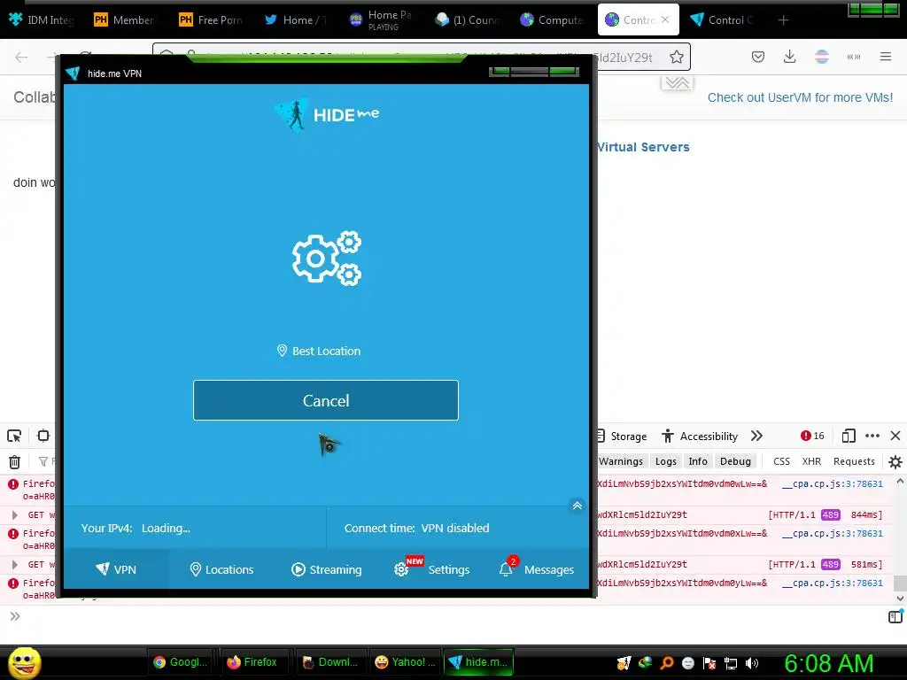Open the smiley start button

pyautogui.click(x=25, y=662)
